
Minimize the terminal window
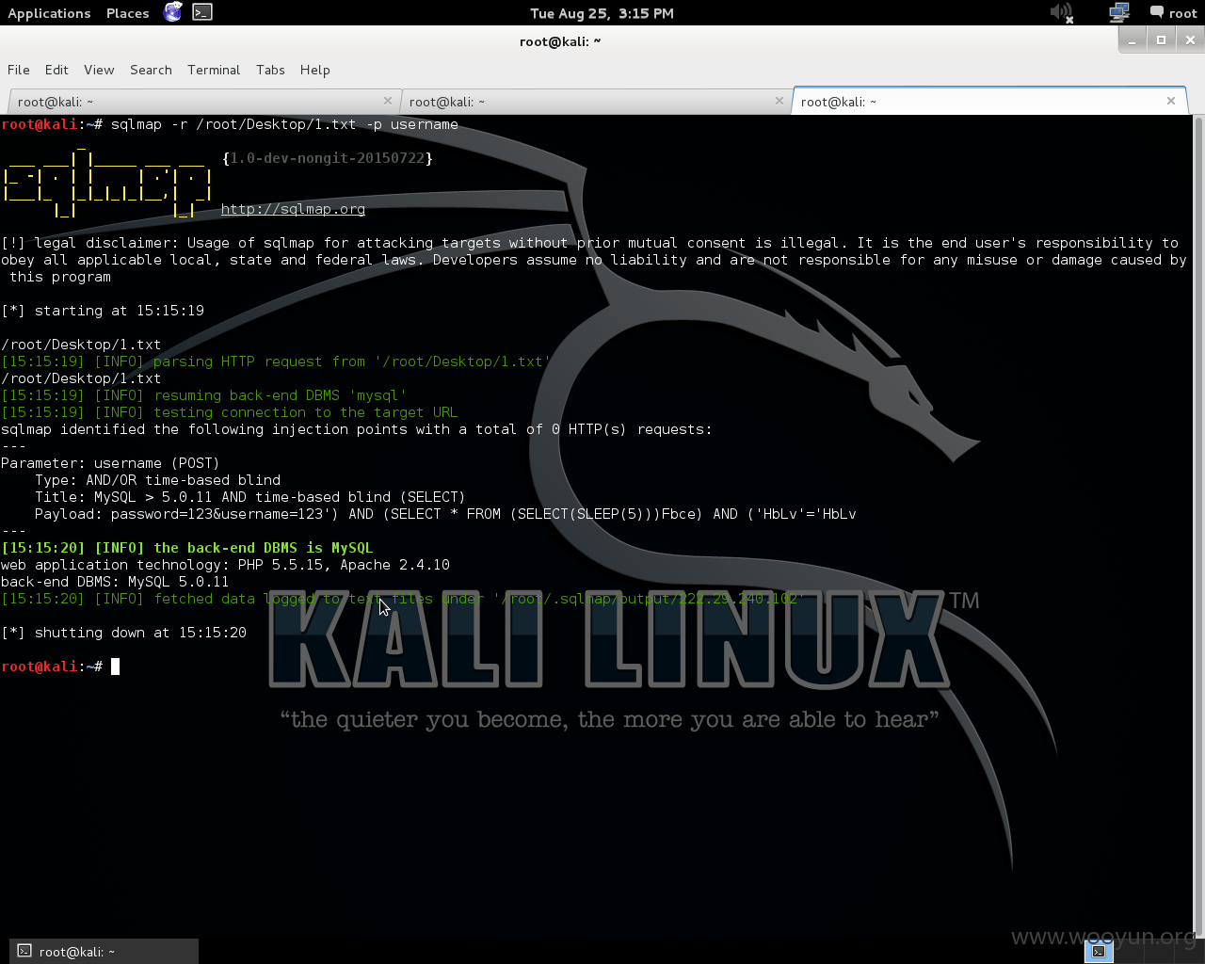point(1133,40)
